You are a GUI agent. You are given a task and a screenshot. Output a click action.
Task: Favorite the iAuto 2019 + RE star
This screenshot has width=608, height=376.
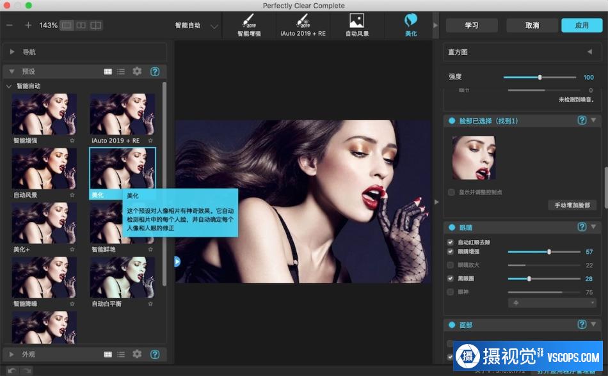coord(150,141)
